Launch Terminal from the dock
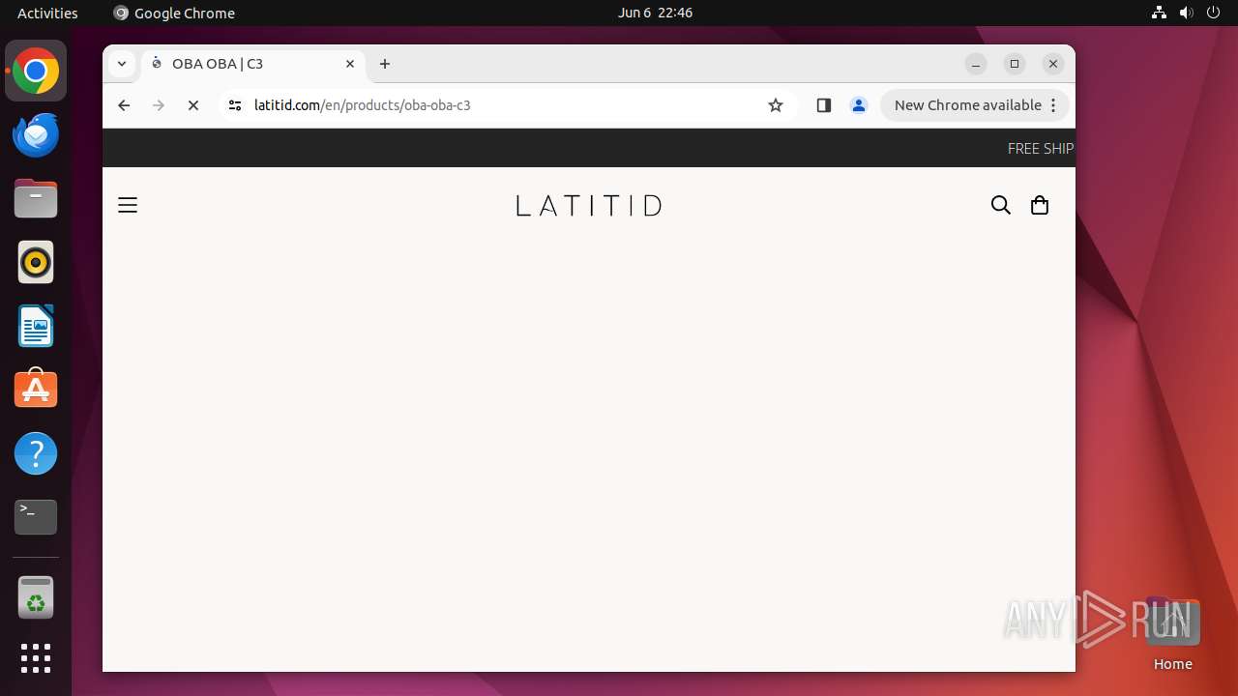This screenshot has height=696, width=1238. [x=36, y=517]
